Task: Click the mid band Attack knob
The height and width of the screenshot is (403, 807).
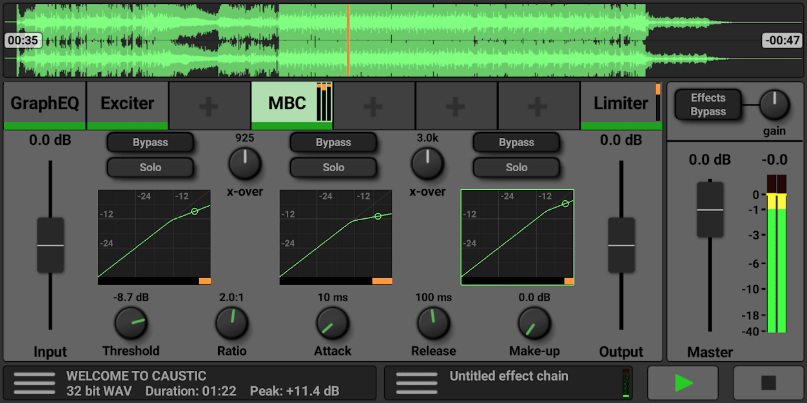Action: tap(333, 325)
